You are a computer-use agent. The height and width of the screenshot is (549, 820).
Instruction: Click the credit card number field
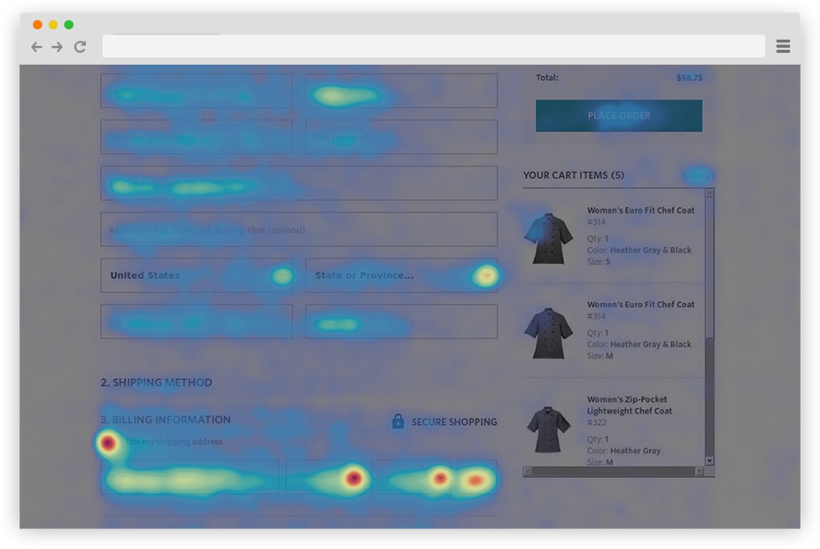point(190,477)
